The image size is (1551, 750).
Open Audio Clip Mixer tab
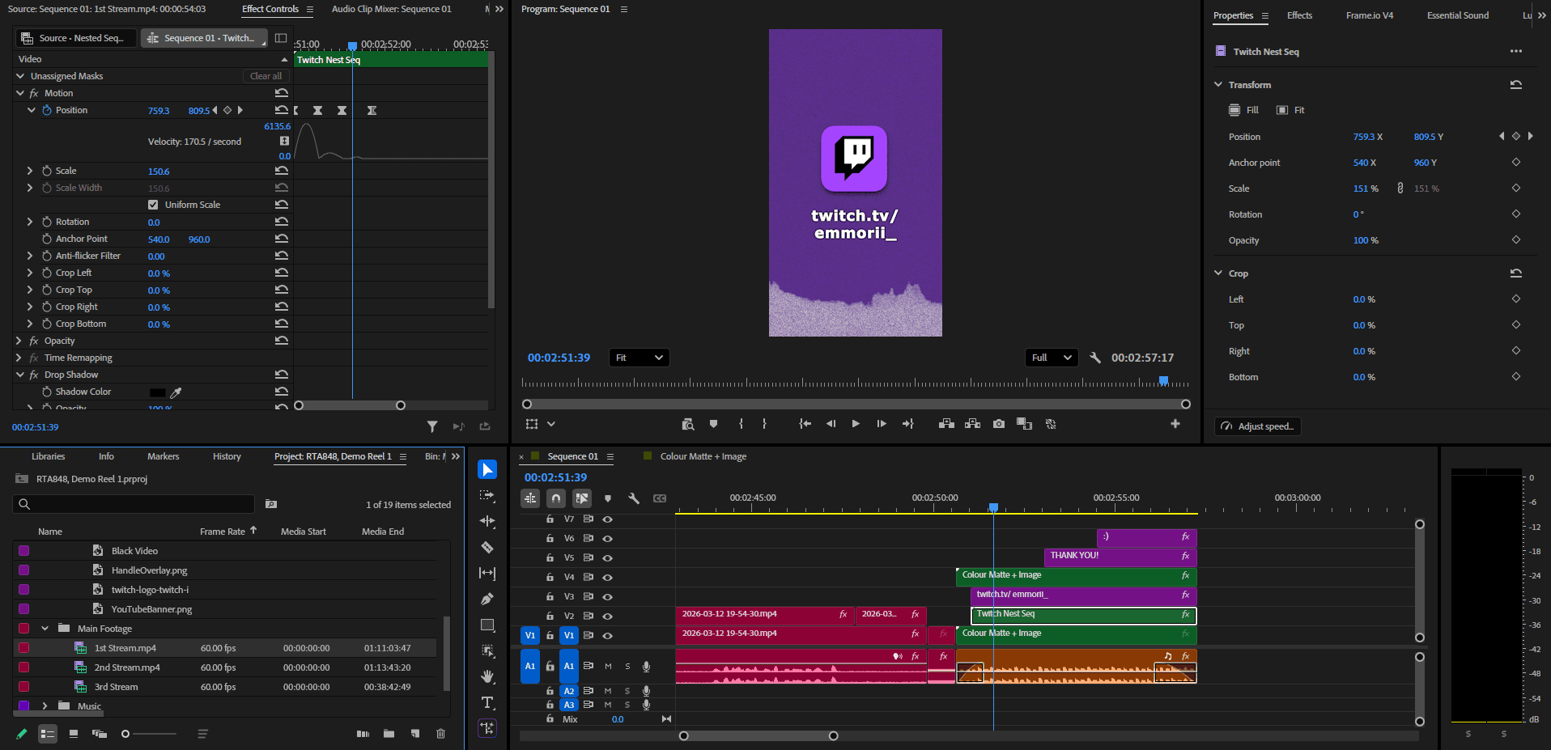392,9
